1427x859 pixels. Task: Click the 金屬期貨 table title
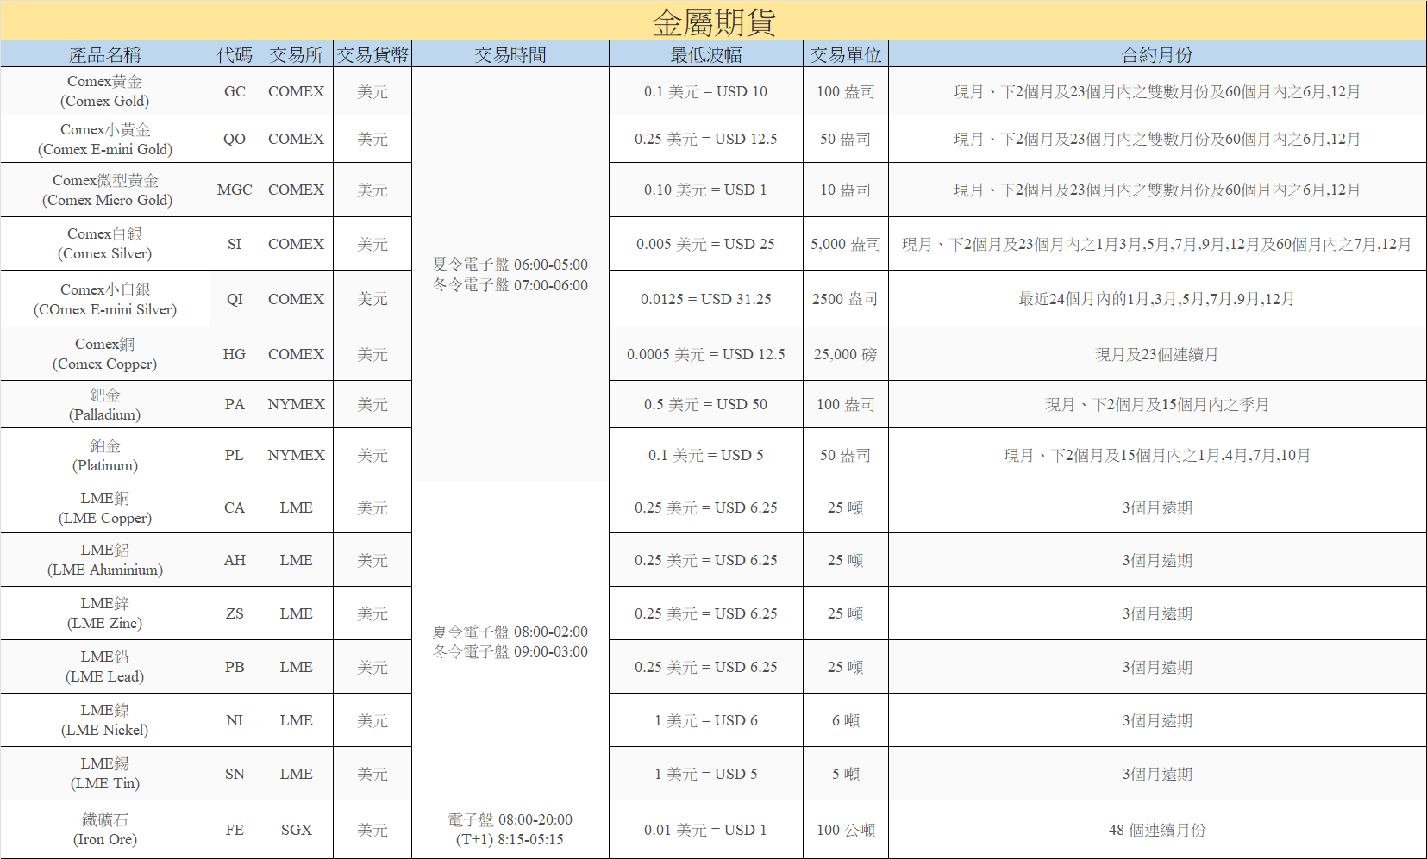click(x=713, y=22)
